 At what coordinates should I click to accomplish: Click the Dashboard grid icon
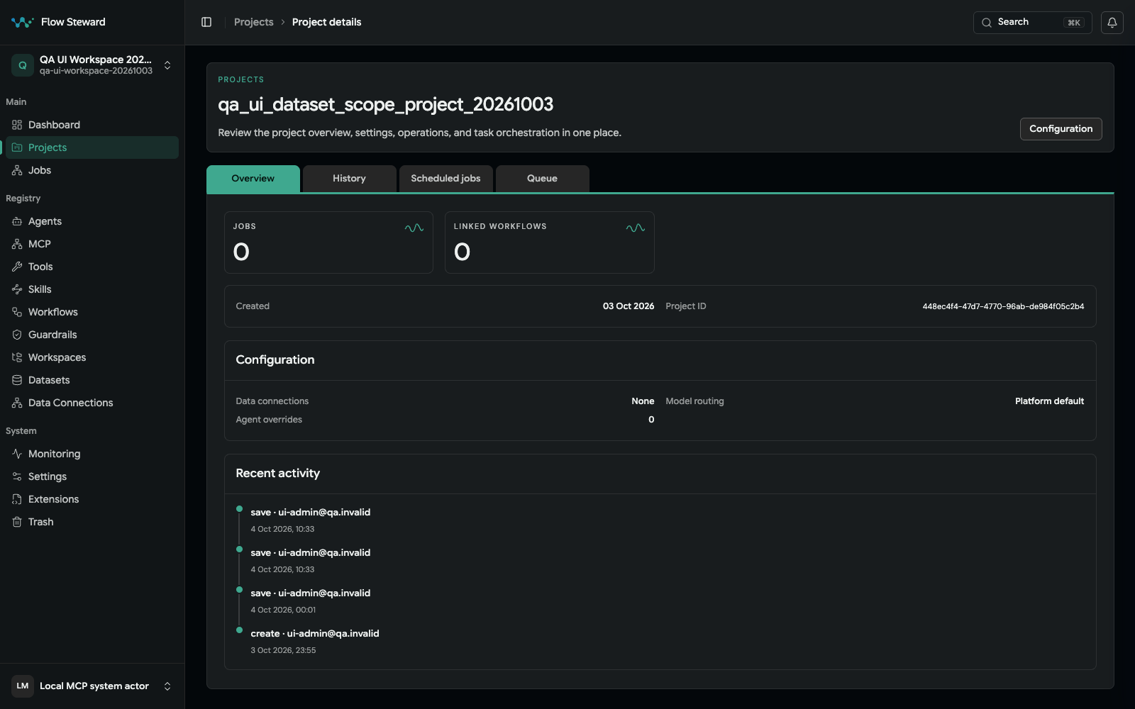click(17, 125)
